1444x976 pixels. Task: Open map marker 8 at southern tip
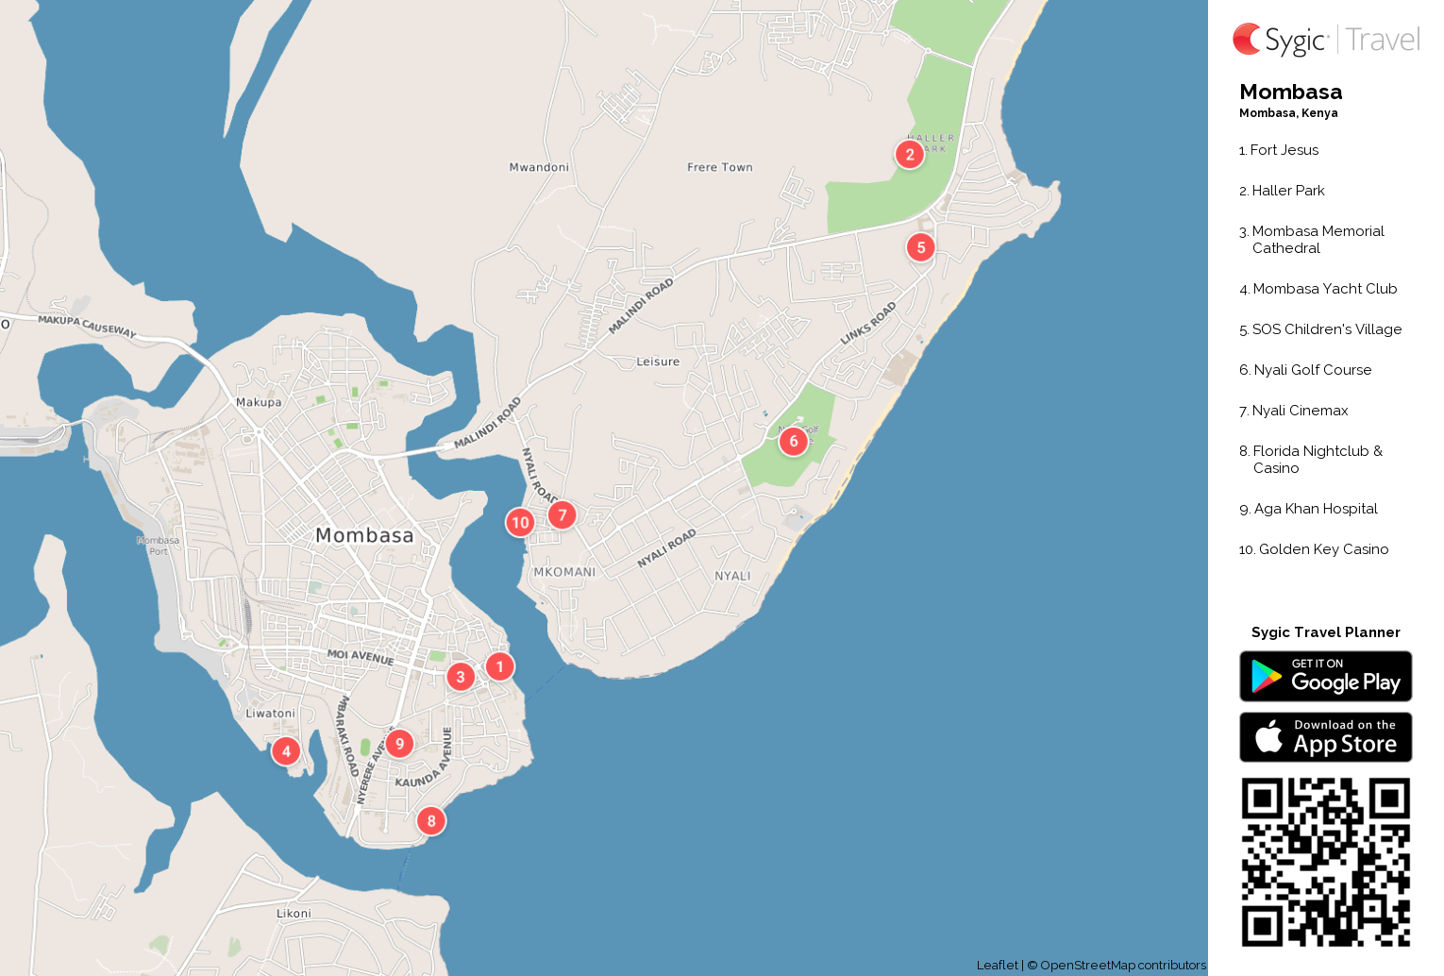pos(431,820)
